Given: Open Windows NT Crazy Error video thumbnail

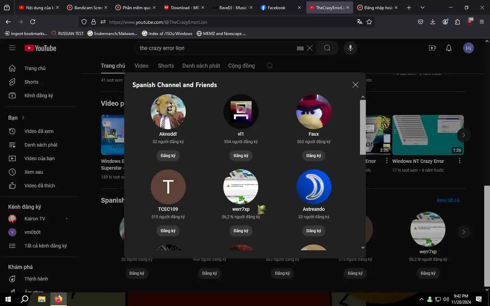Looking at the screenshot, I should pyautogui.click(x=428, y=135).
